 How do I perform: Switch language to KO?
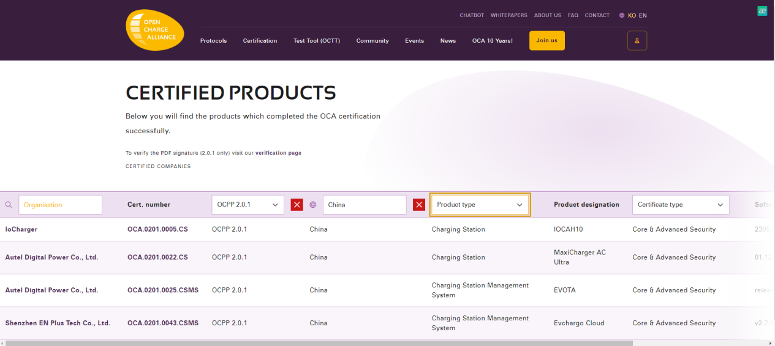(632, 15)
